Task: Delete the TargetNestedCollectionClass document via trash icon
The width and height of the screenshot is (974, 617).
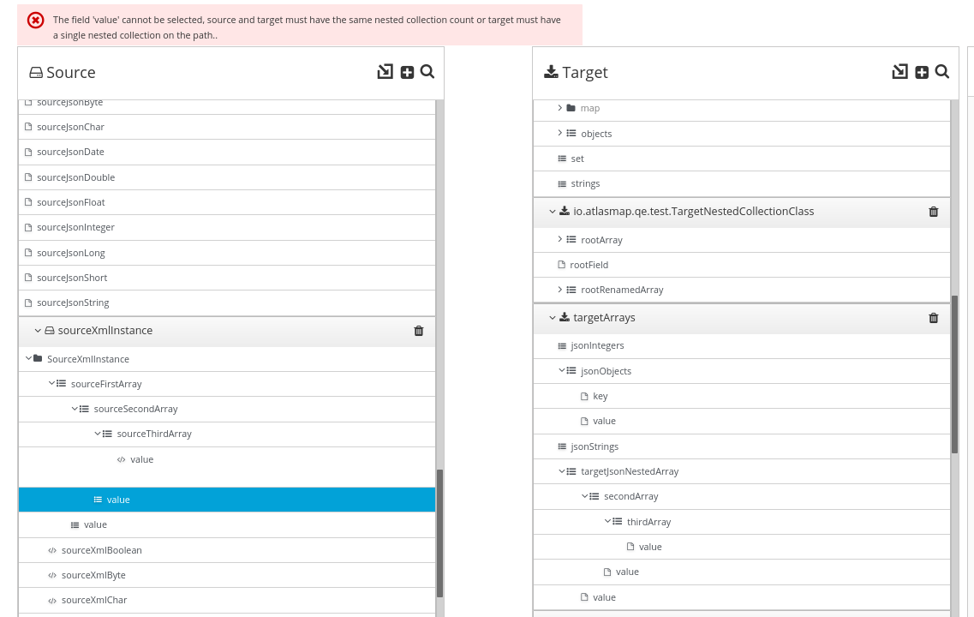Action: coord(933,212)
